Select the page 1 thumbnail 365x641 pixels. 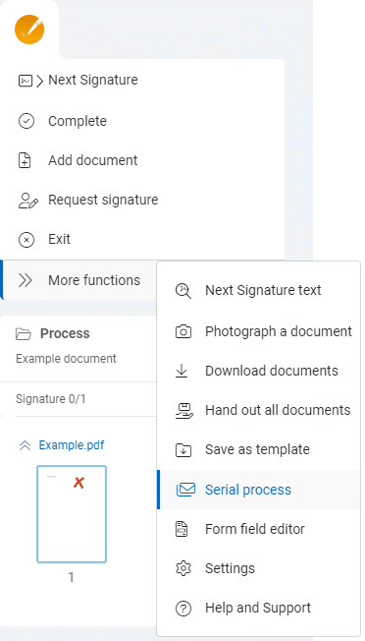[72, 514]
